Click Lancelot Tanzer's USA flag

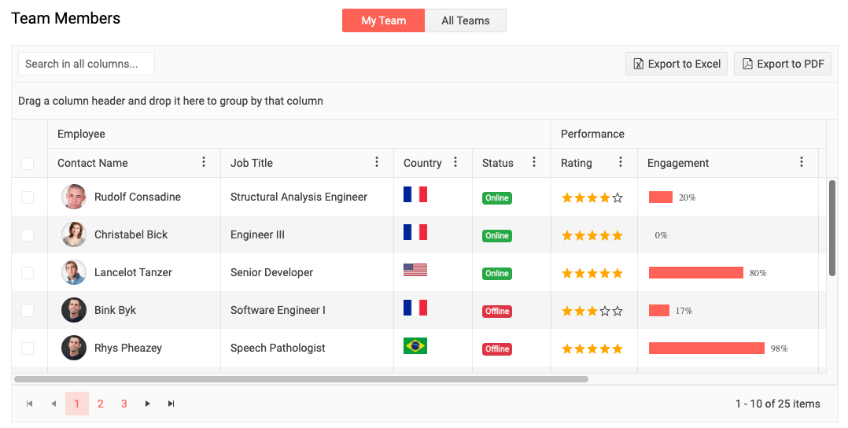click(415, 269)
